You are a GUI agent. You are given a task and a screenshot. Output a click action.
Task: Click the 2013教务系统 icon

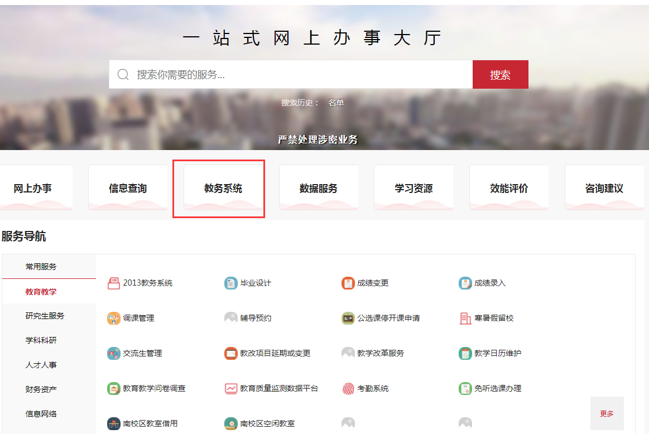pos(114,283)
